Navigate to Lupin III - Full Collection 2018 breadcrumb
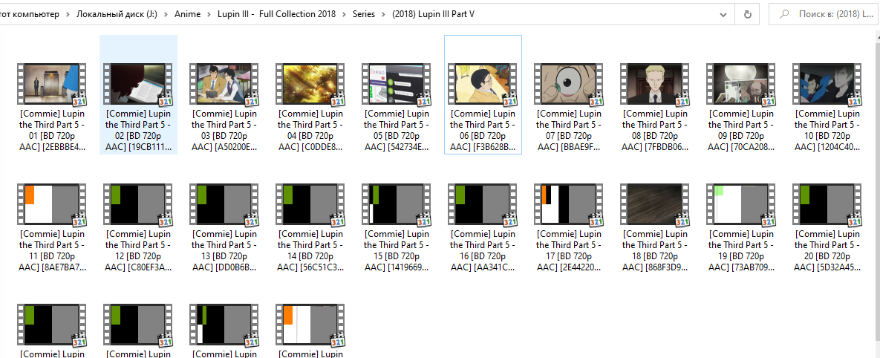880x358 pixels. (277, 15)
